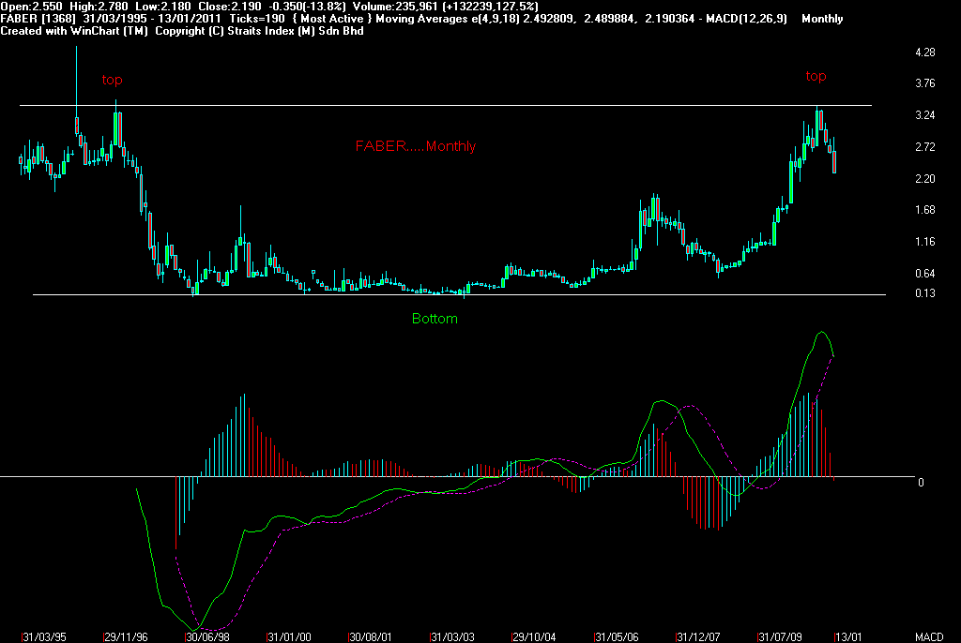Image resolution: width=961 pixels, height=643 pixels.
Task: Click the price axis value 2.20
Action: click(924, 179)
